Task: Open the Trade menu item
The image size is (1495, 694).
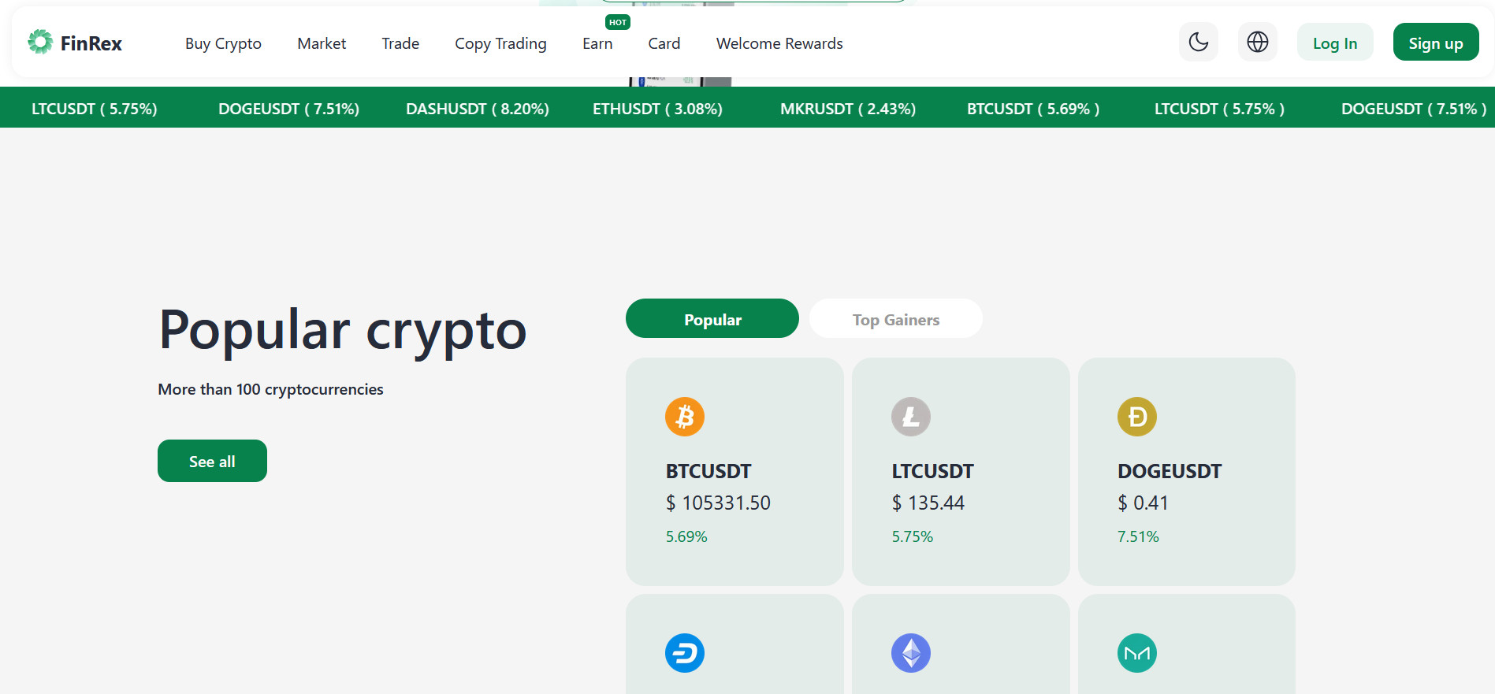Action: tap(400, 43)
